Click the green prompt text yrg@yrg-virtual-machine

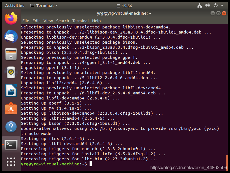coord(50,164)
